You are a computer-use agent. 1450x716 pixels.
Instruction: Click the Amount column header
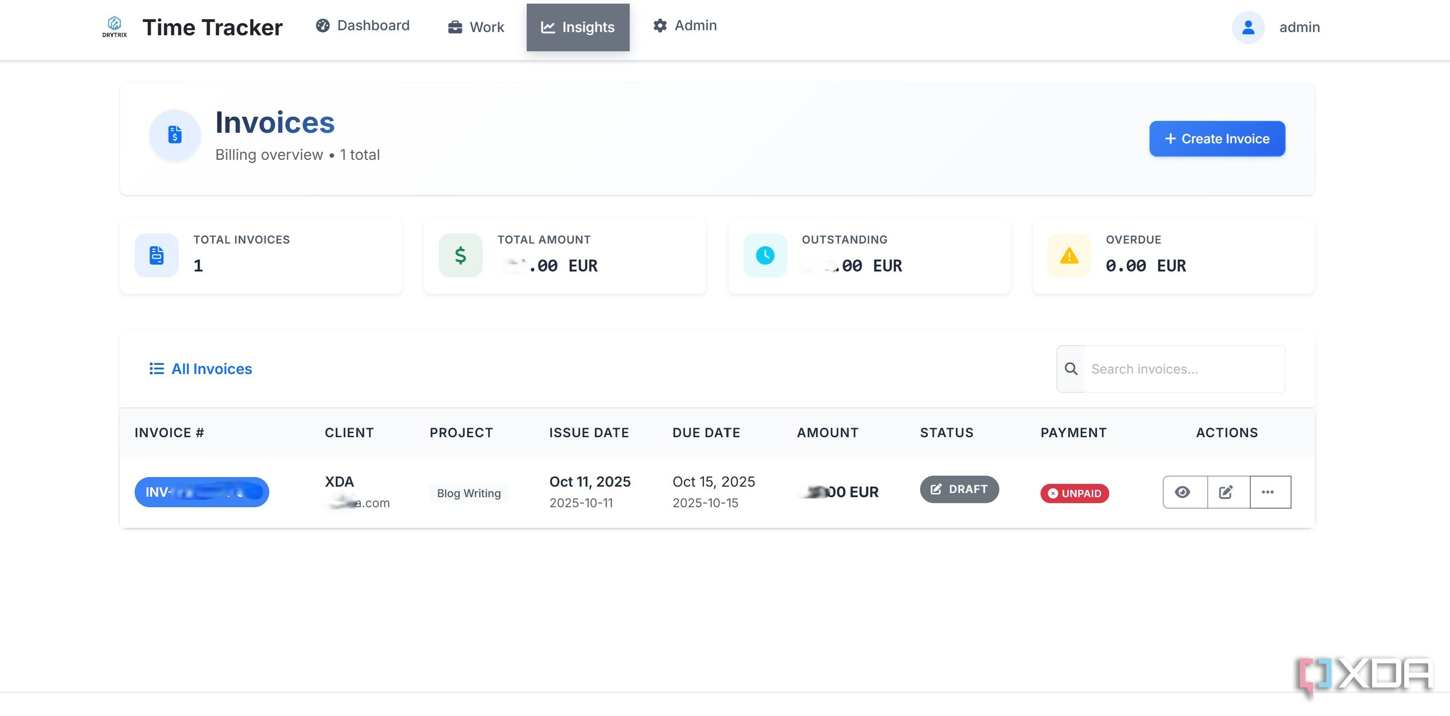click(x=828, y=433)
